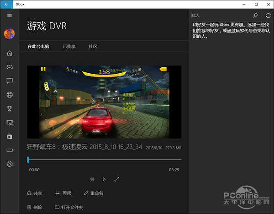Select the 在此台电脑 tab

[38, 46]
